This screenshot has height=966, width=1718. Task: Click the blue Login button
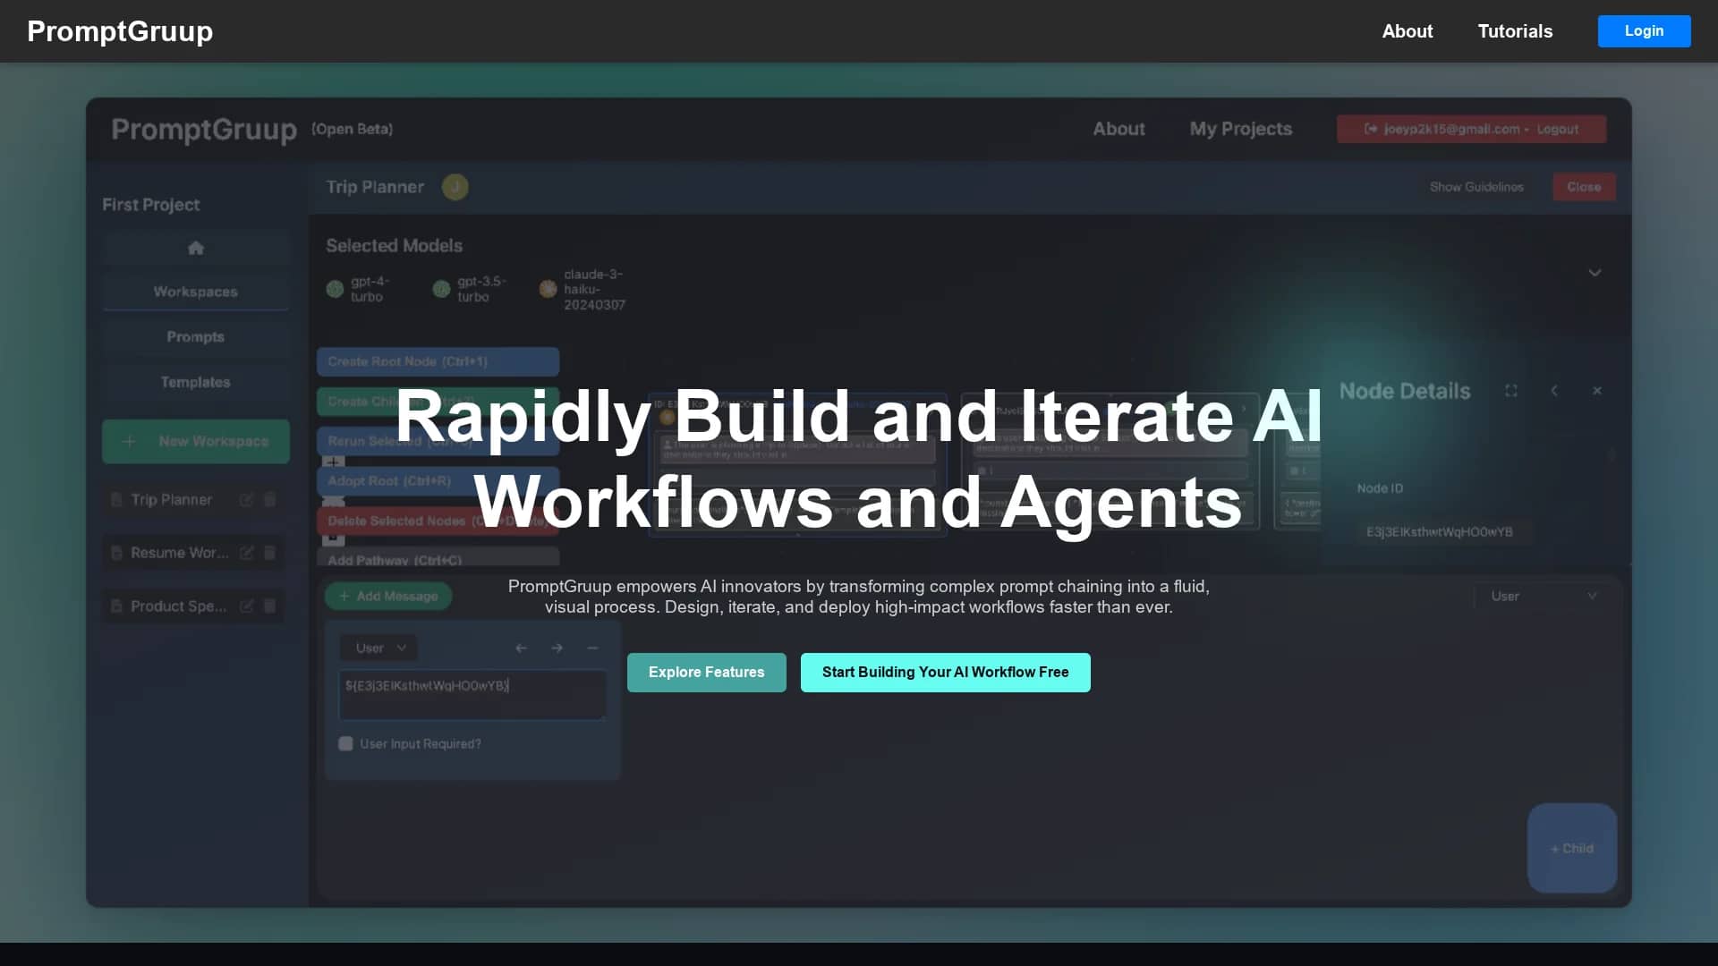tap(1644, 31)
